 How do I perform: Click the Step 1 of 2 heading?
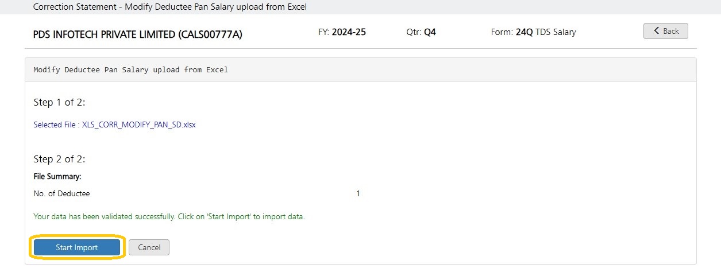click(60, 103)
